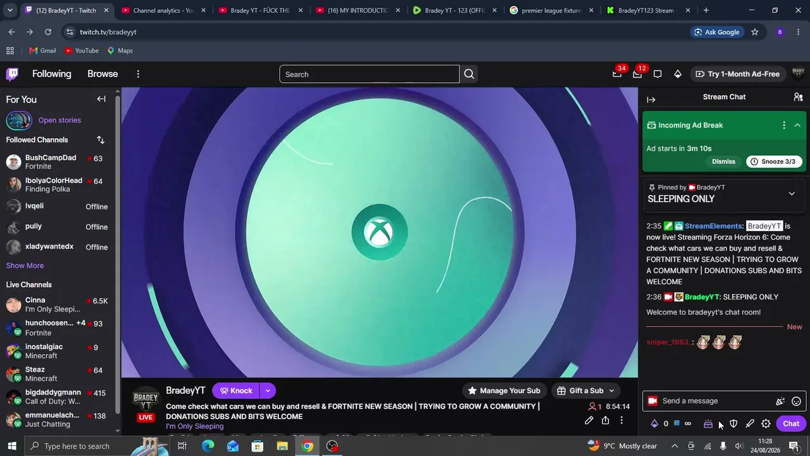Screen dimensions: 810x456
Task: Open the Gift a Sub dropdown
Action: pyautogui.click(x=586, y=391)
